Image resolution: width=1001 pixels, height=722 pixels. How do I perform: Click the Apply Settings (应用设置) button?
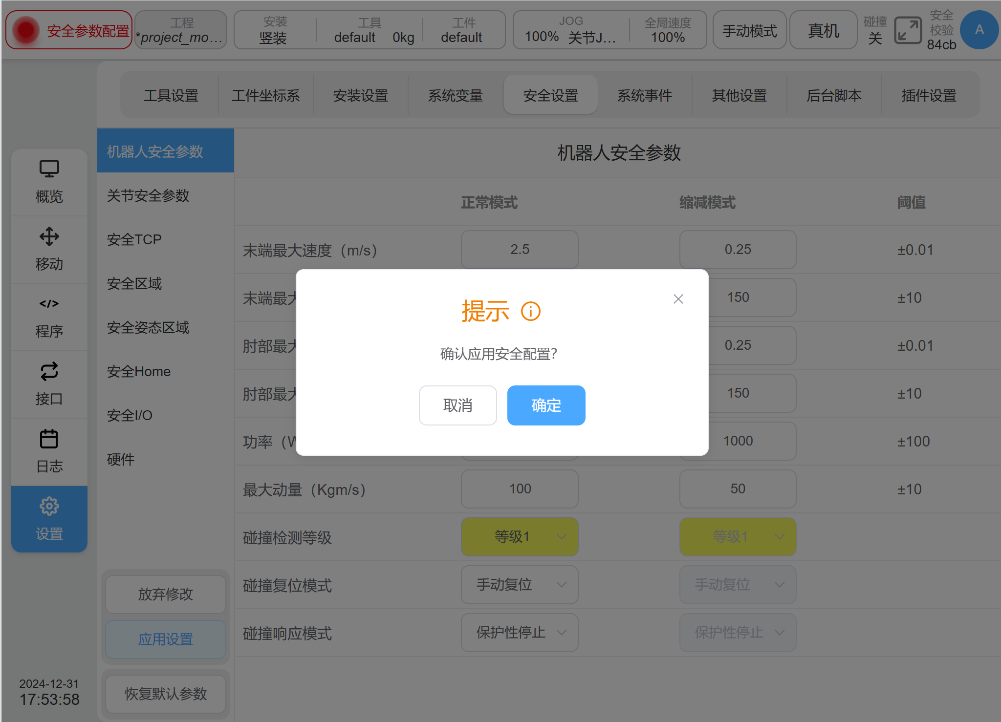tap(166, 639)
